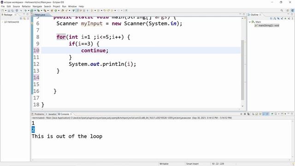Click Remove Launch icon in Console

pos(245,114)
